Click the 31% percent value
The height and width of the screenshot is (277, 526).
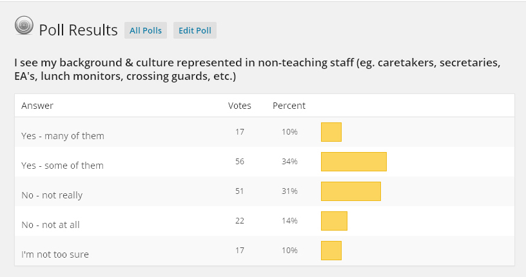289,191
